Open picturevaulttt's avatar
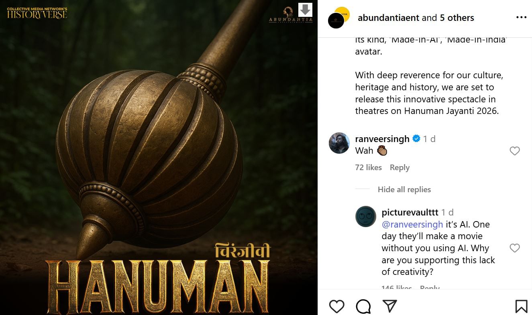532x315 pixels. pos(365,217)
